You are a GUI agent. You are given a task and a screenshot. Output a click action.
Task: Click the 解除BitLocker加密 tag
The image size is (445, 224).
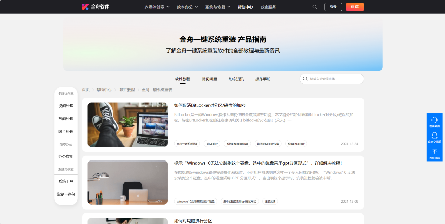[x=237, y=144]
